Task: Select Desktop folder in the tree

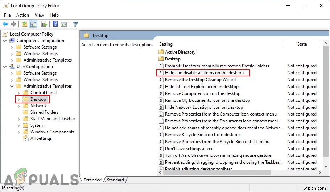Action: tap(38, 99)
